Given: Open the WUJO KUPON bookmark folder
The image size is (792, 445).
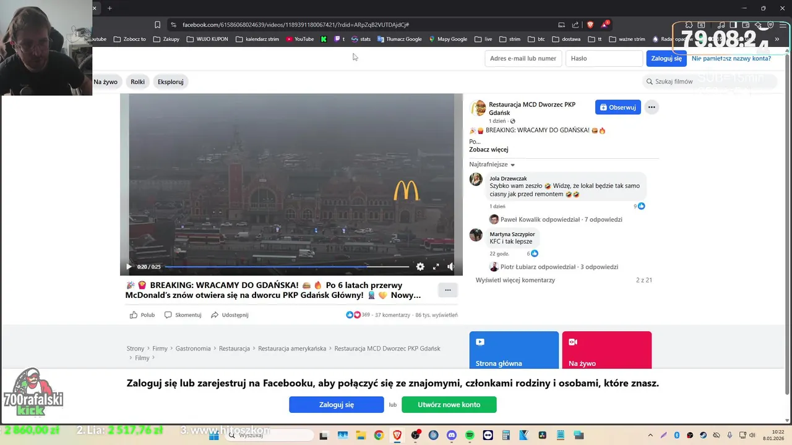Looking at the screenshot, I should click(x=207, y=39).
